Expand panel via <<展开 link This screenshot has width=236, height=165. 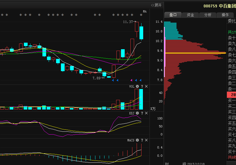(x=156, y=5)
